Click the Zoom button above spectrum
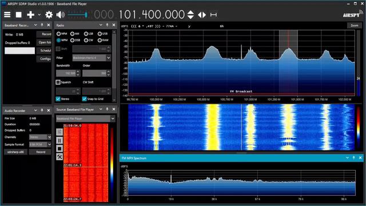 354,25
